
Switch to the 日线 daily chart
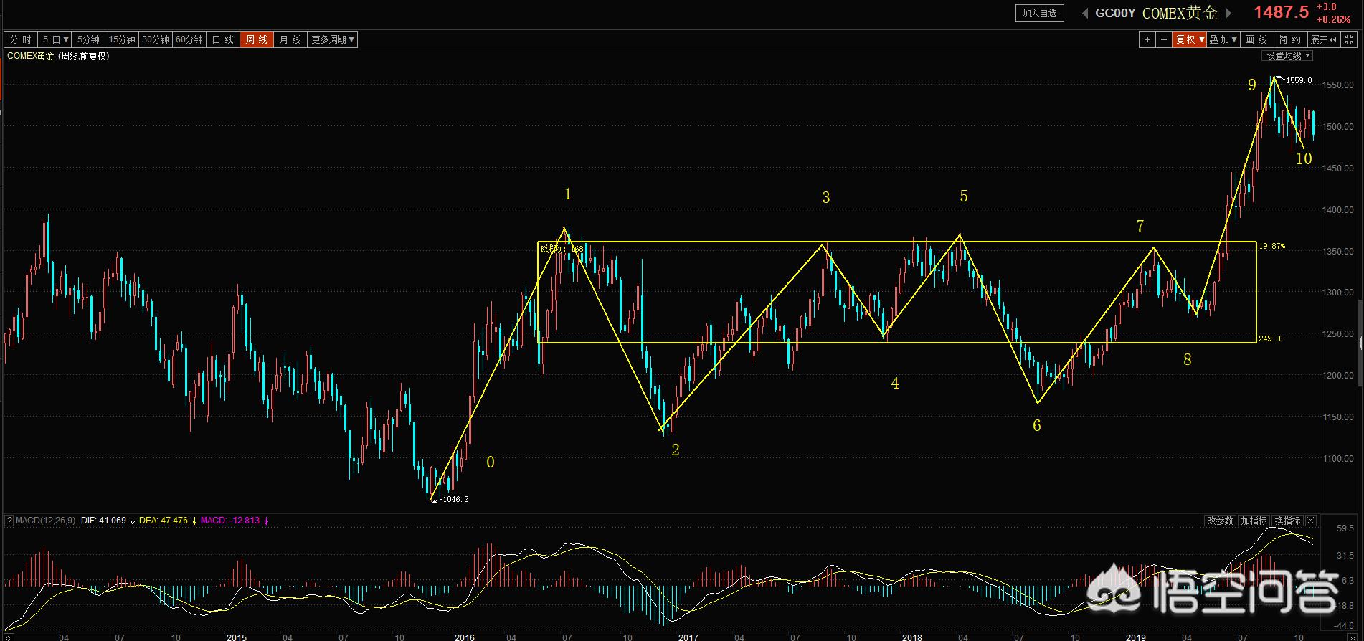tap(223, 39)
